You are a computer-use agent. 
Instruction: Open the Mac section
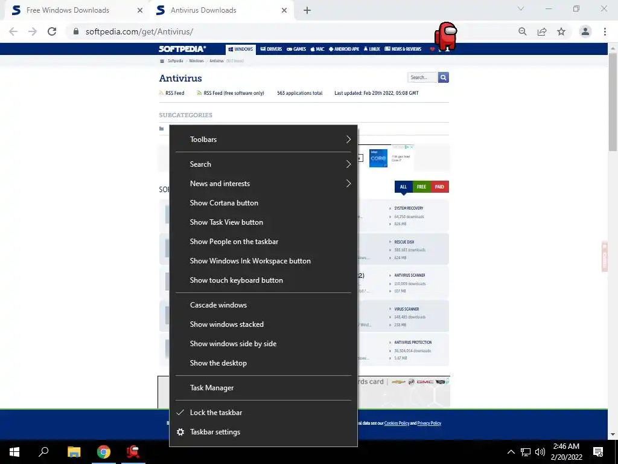pyautogui.click(x=317, y=49)
